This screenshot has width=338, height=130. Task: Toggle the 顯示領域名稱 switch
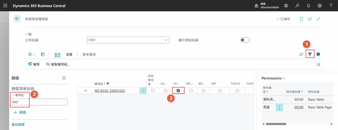coord(245,40)
